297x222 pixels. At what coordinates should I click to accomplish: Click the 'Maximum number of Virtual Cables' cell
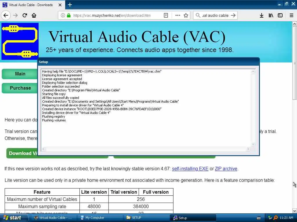pos(42,199)
